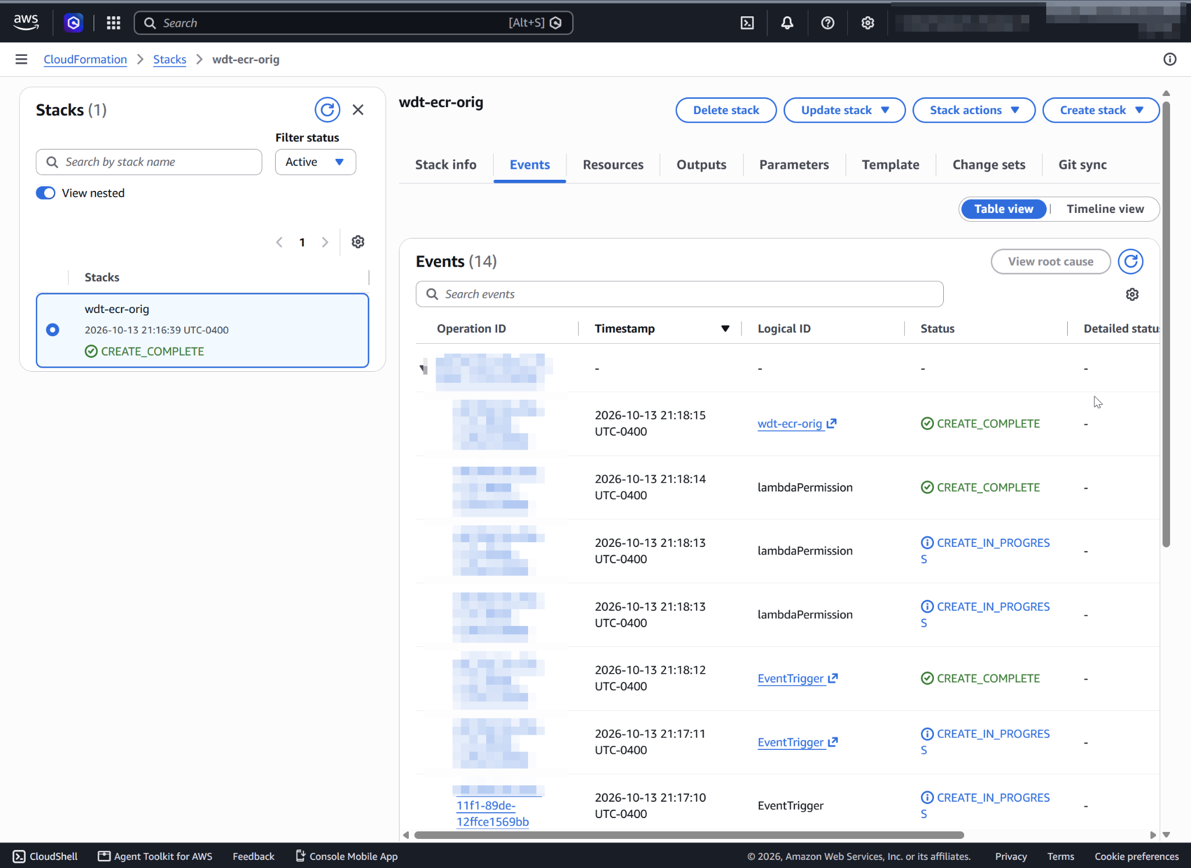Open the services grid menu
The image size is (1191, 868).
(x=113, y=23)
